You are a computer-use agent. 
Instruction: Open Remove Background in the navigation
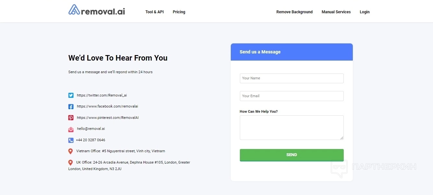pyautogui.click(x=294, y=12)
